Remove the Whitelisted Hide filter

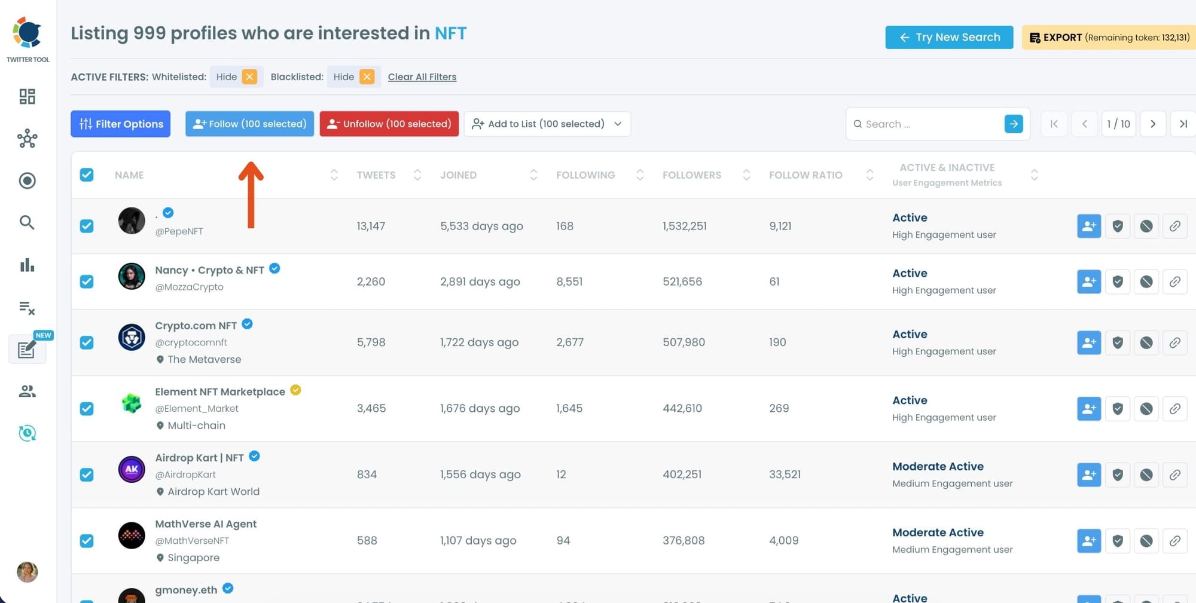point(249,76)
